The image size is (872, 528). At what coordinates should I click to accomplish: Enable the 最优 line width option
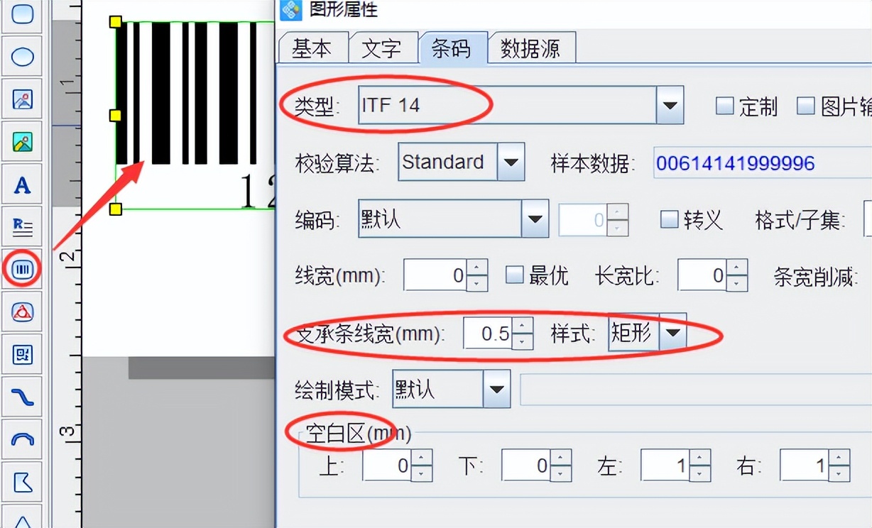click(x=514, y=275)
